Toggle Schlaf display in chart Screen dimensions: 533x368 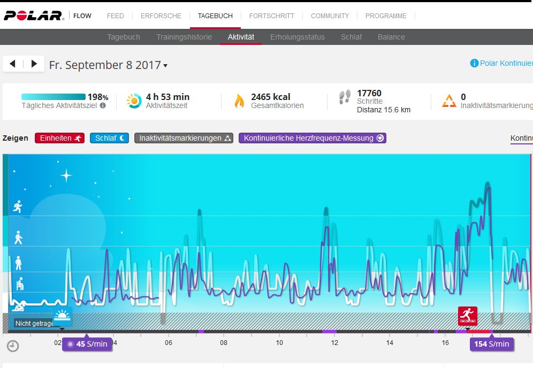(x=109, y=138)
